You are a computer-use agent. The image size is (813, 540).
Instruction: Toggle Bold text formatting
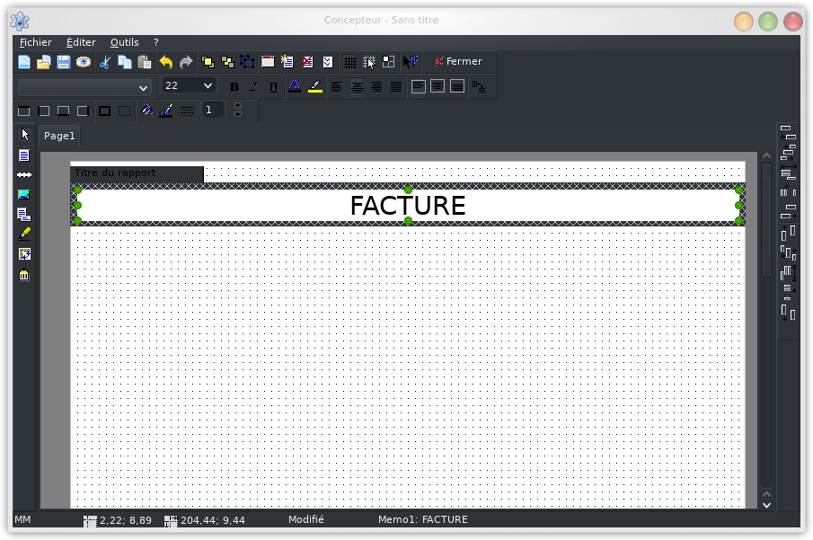point(234,87)
